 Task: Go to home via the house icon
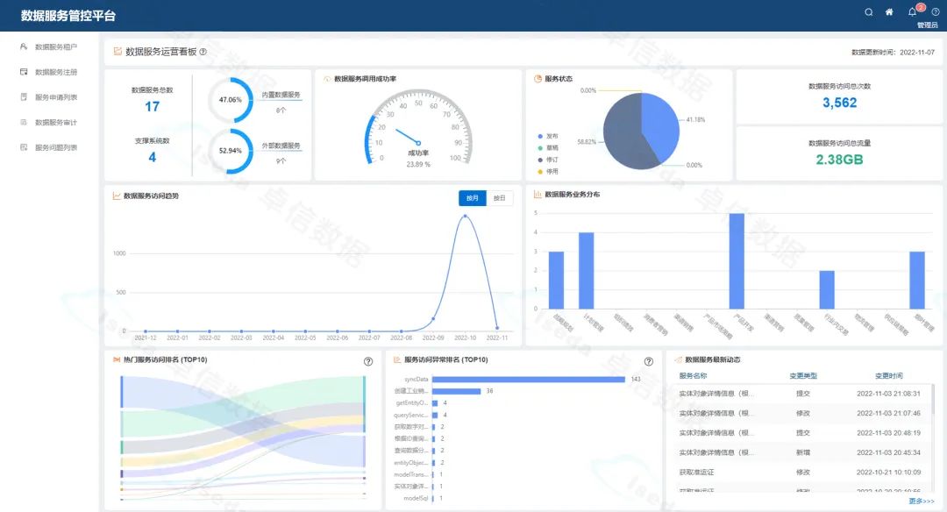tap(889, 12)
